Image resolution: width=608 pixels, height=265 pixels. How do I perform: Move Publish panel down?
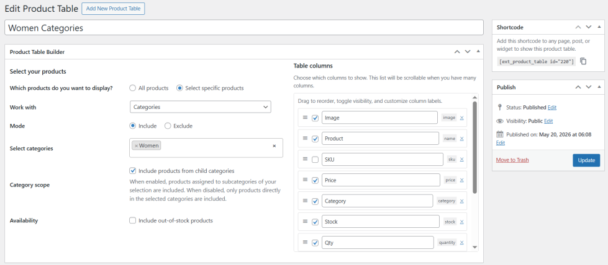pyautogui.click(x=589, y=87)
